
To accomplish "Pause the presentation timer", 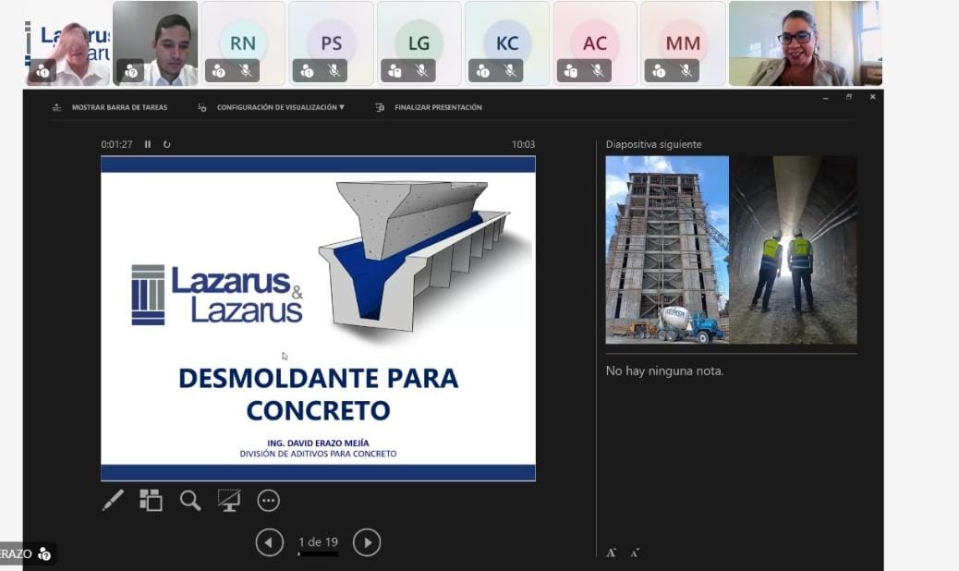I will (x=148, y=144).
